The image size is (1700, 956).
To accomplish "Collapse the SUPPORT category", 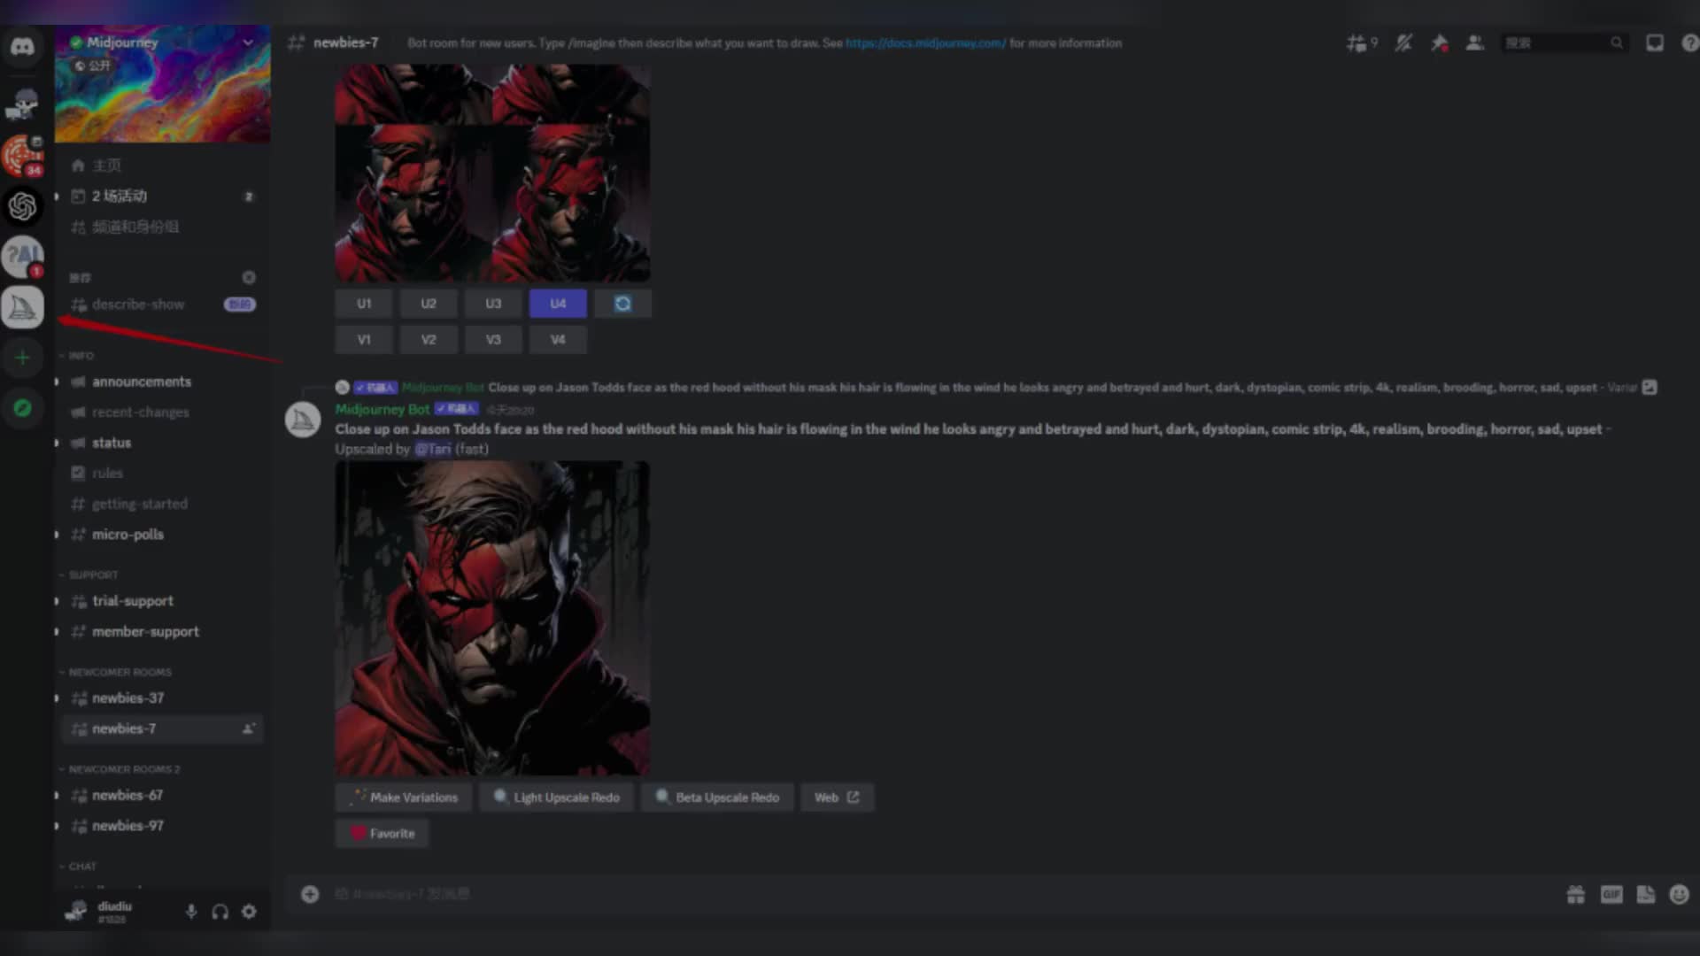I will pos(93,574).
